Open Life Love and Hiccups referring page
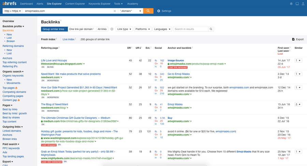 pos(54,60)
